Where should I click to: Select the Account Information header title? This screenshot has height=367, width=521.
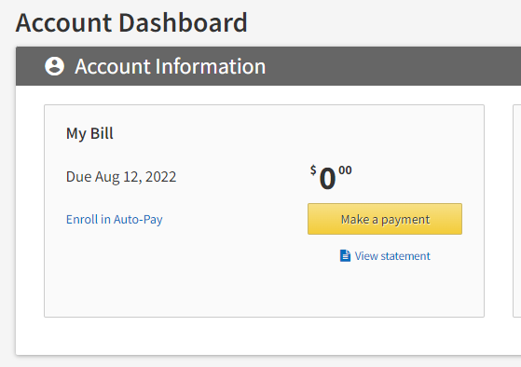[x=171, y=66]
